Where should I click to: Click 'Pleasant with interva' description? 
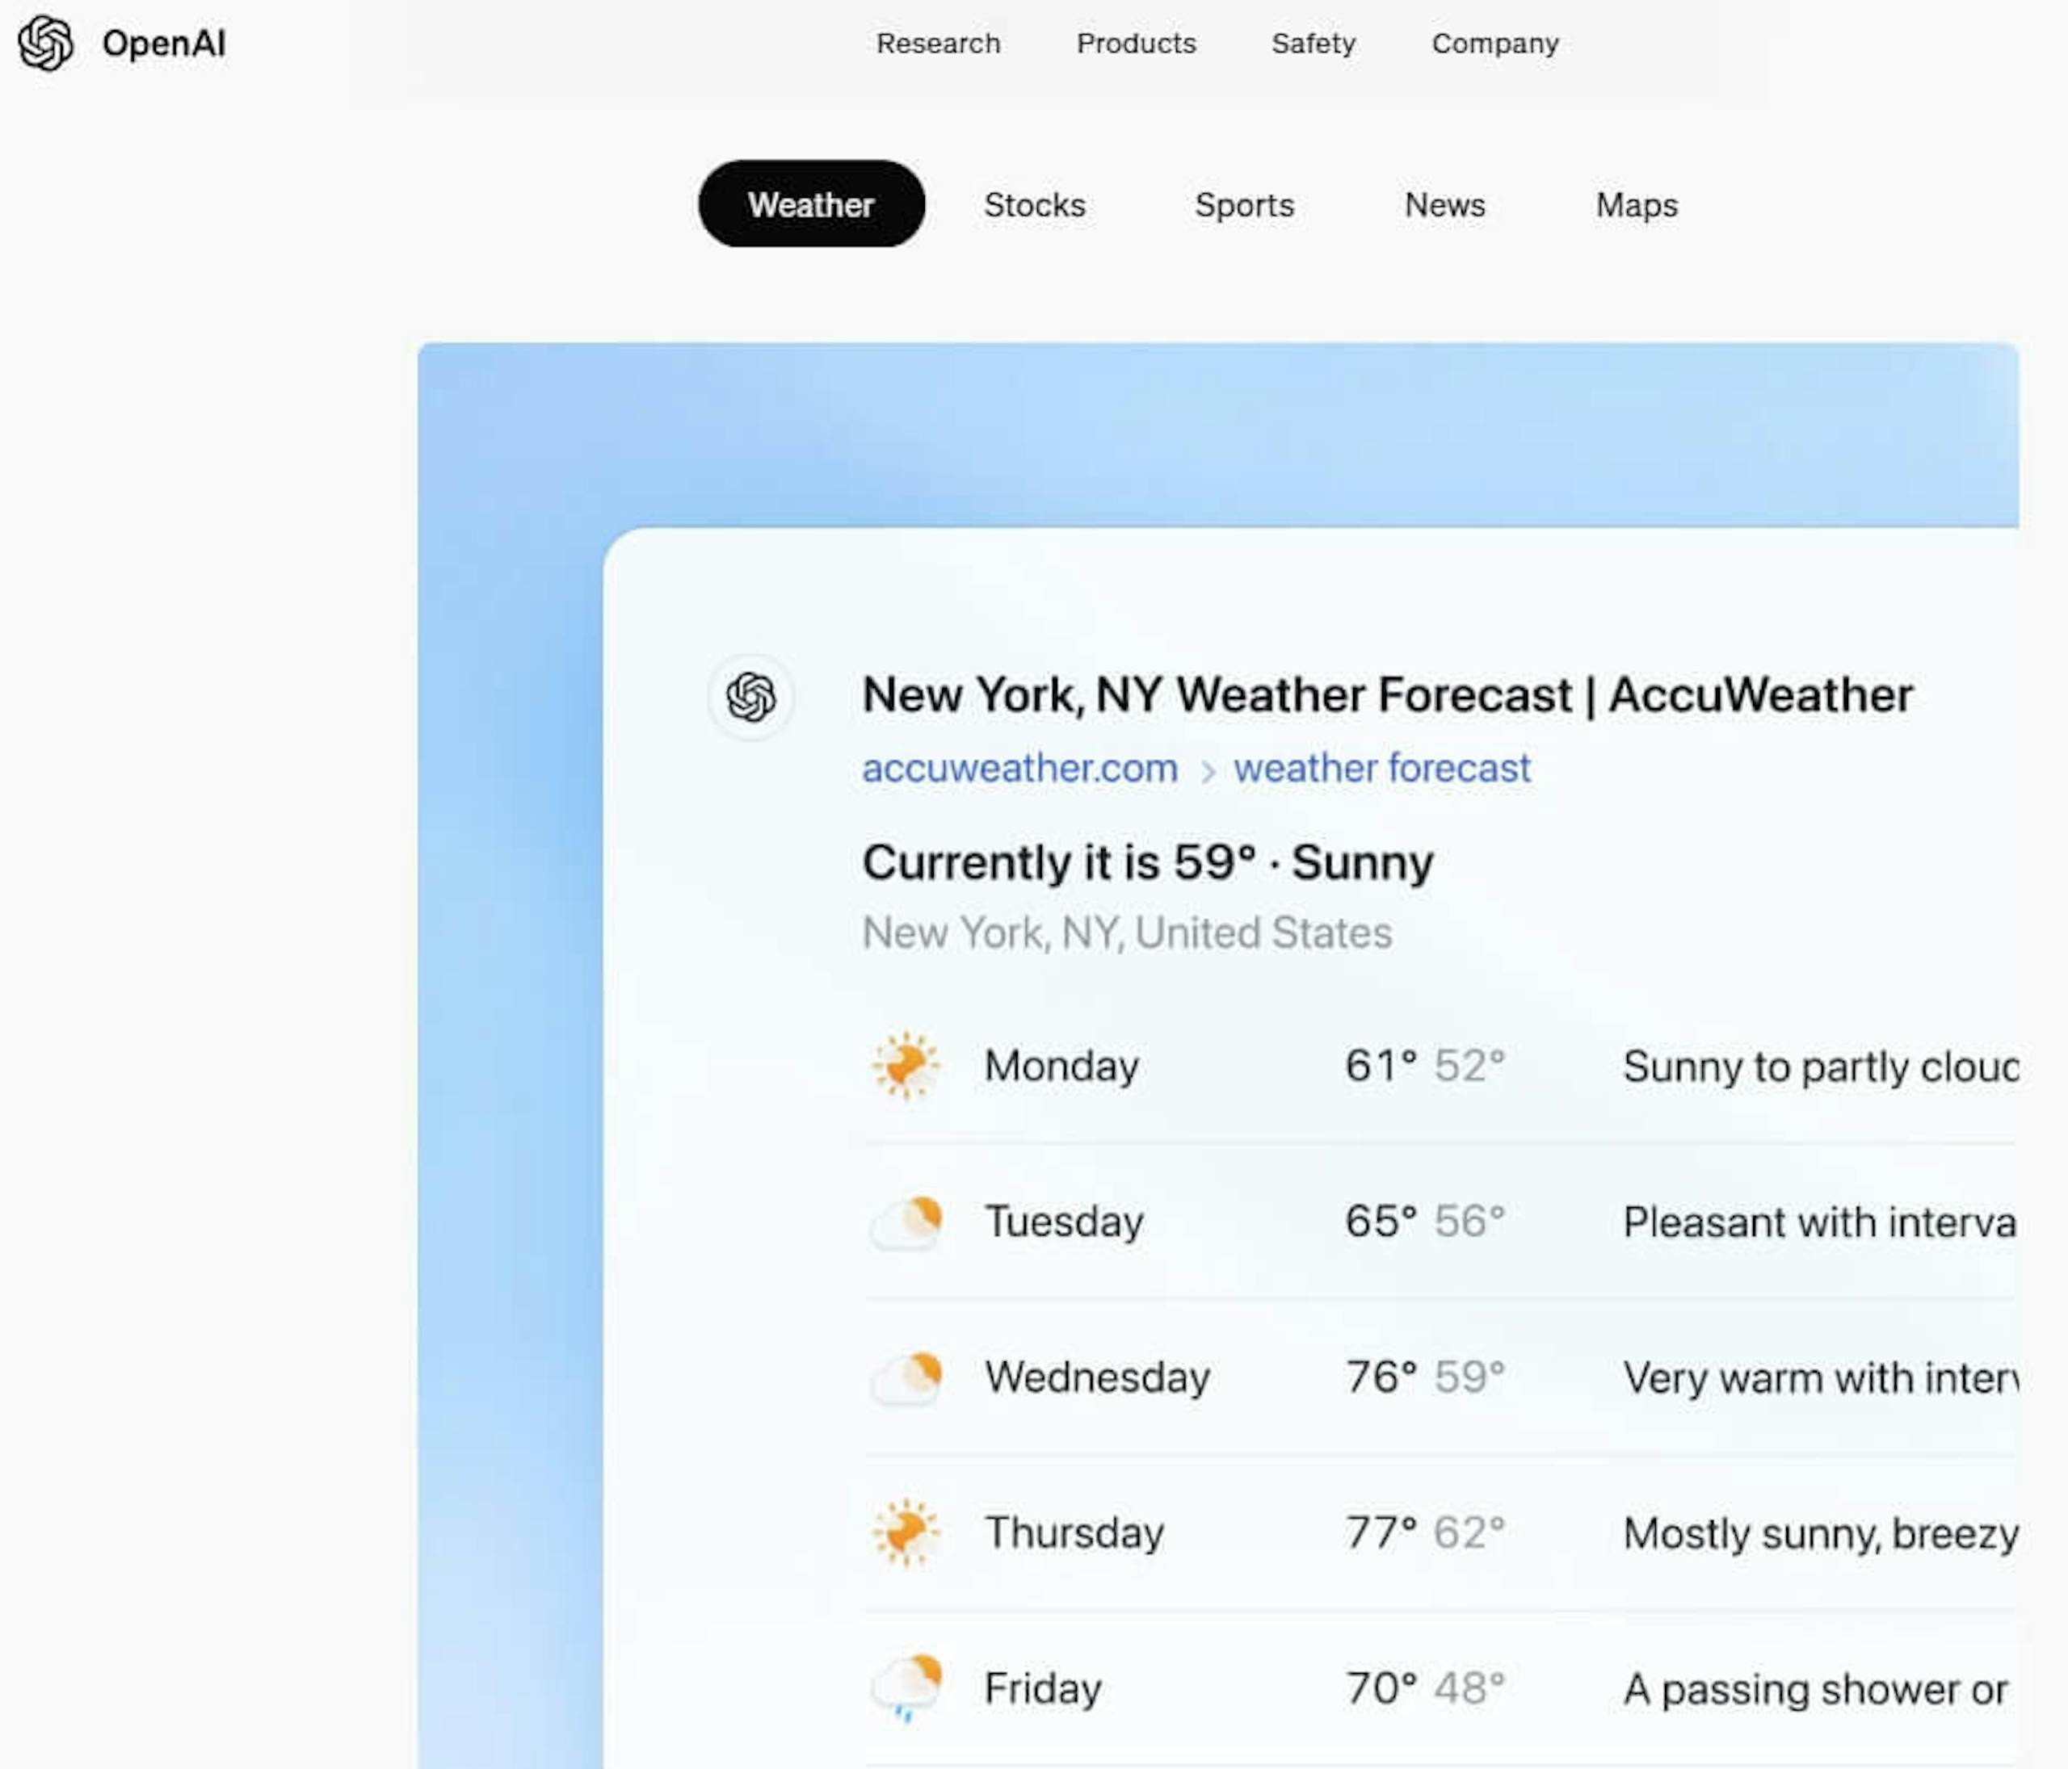[x=1819, y=1222]
